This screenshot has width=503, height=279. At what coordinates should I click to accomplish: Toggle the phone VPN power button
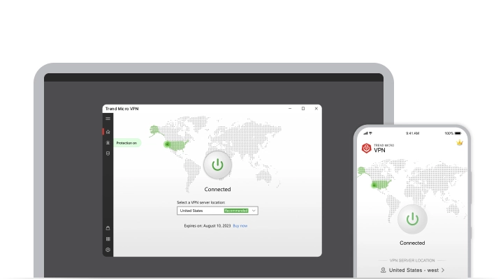point(412,219)
